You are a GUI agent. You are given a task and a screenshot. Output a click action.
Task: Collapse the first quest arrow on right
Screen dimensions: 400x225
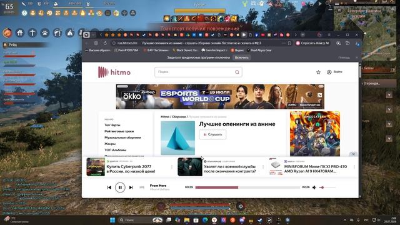coord(389,95)
